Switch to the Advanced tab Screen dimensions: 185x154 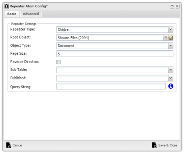[31, 14]
